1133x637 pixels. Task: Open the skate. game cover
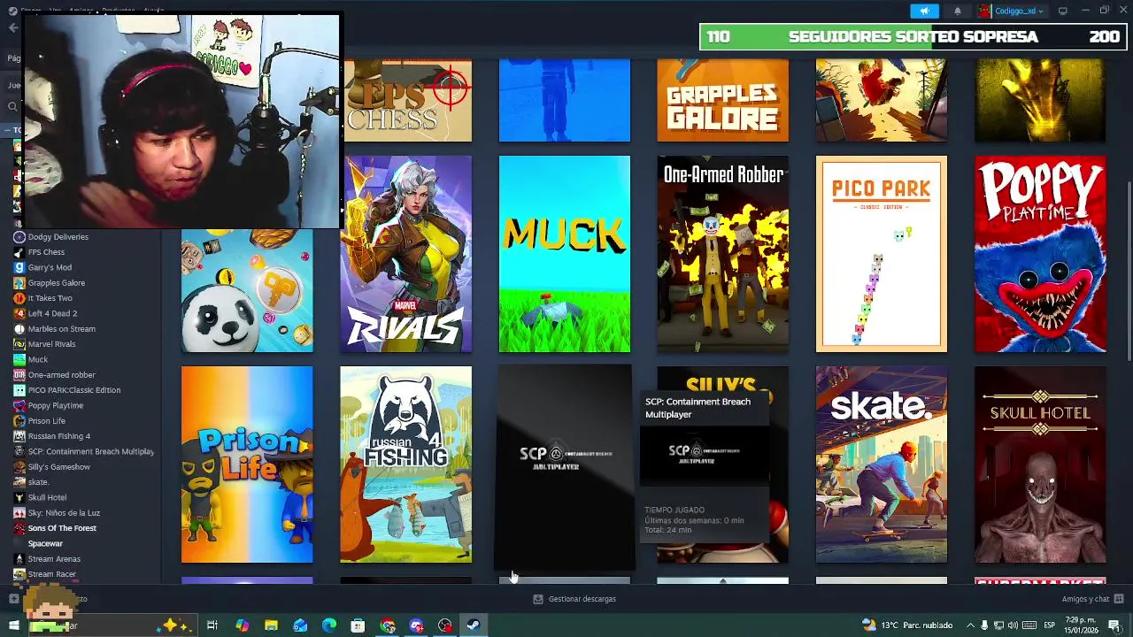tap(882, 464)
